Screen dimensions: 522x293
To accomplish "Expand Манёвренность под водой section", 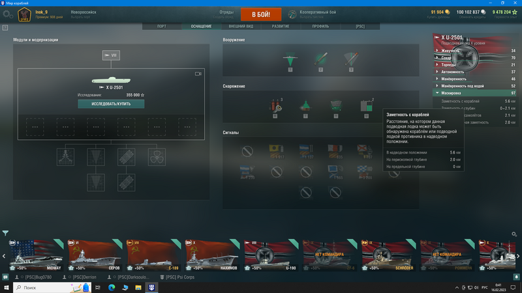I will (x=474, y=86).
